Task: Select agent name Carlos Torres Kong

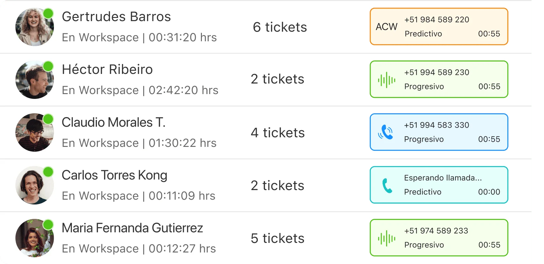Action: (x=114, y=175)
